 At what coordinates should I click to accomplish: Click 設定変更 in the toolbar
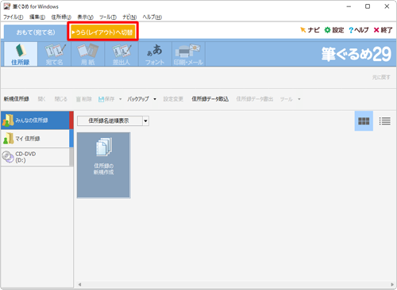click(x=173, y=99)
